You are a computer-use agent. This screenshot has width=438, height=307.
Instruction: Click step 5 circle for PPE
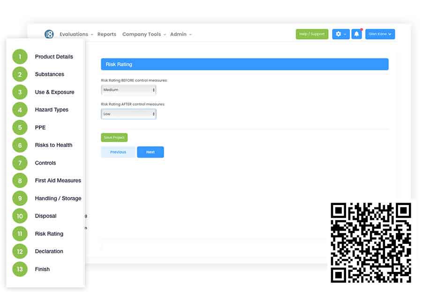pos(20,127)
